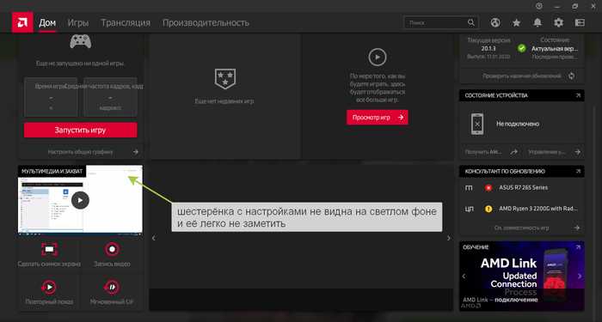Show next Обучение banner slide
The width and height of the screenshot is (602, 322).
pos(580,276)
